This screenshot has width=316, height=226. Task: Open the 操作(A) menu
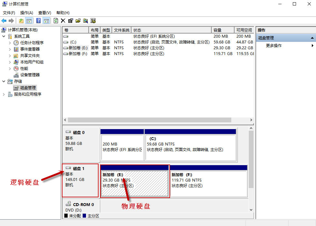pyautogui.click(x=26, y=13)
